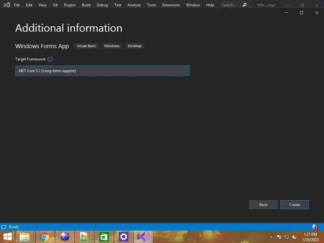Click the Windows tag label

click(112, 46)
